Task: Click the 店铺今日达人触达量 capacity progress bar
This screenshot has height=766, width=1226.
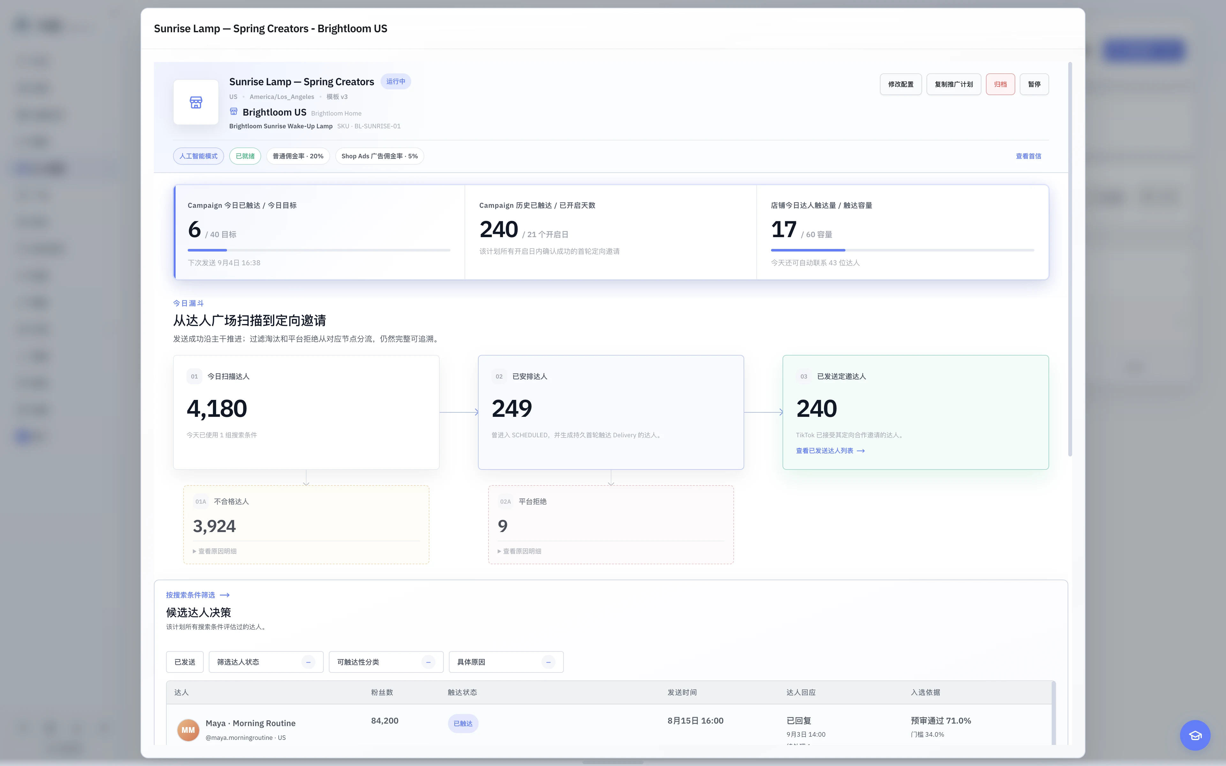Action: click(902, 250)
